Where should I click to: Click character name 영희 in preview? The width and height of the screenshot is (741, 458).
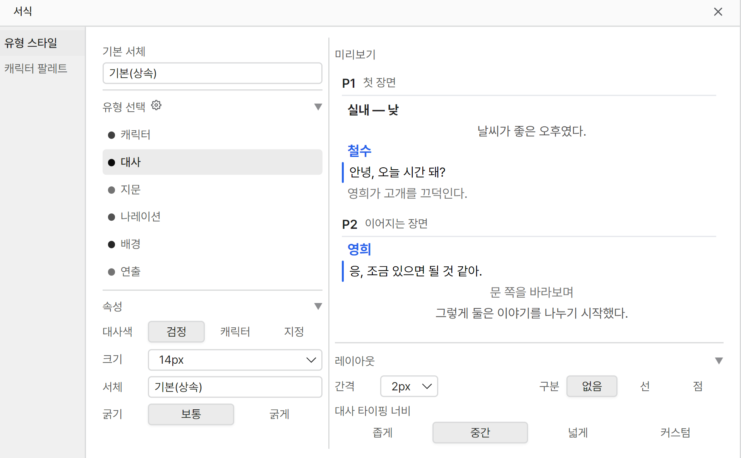pos(359,249)
